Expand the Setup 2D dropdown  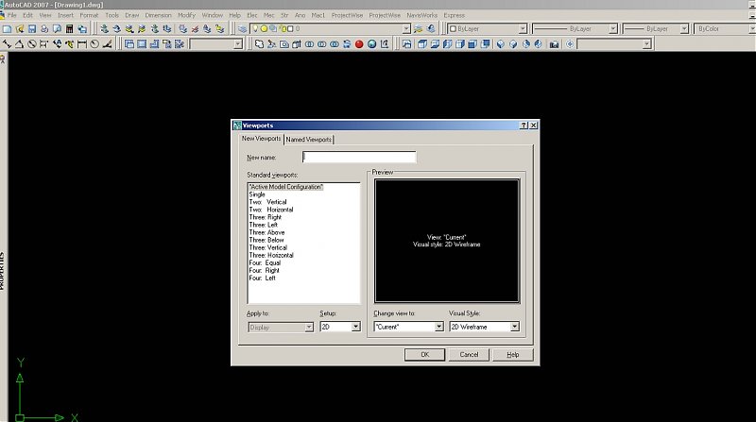pyautogui.click(x=355, y=327)
